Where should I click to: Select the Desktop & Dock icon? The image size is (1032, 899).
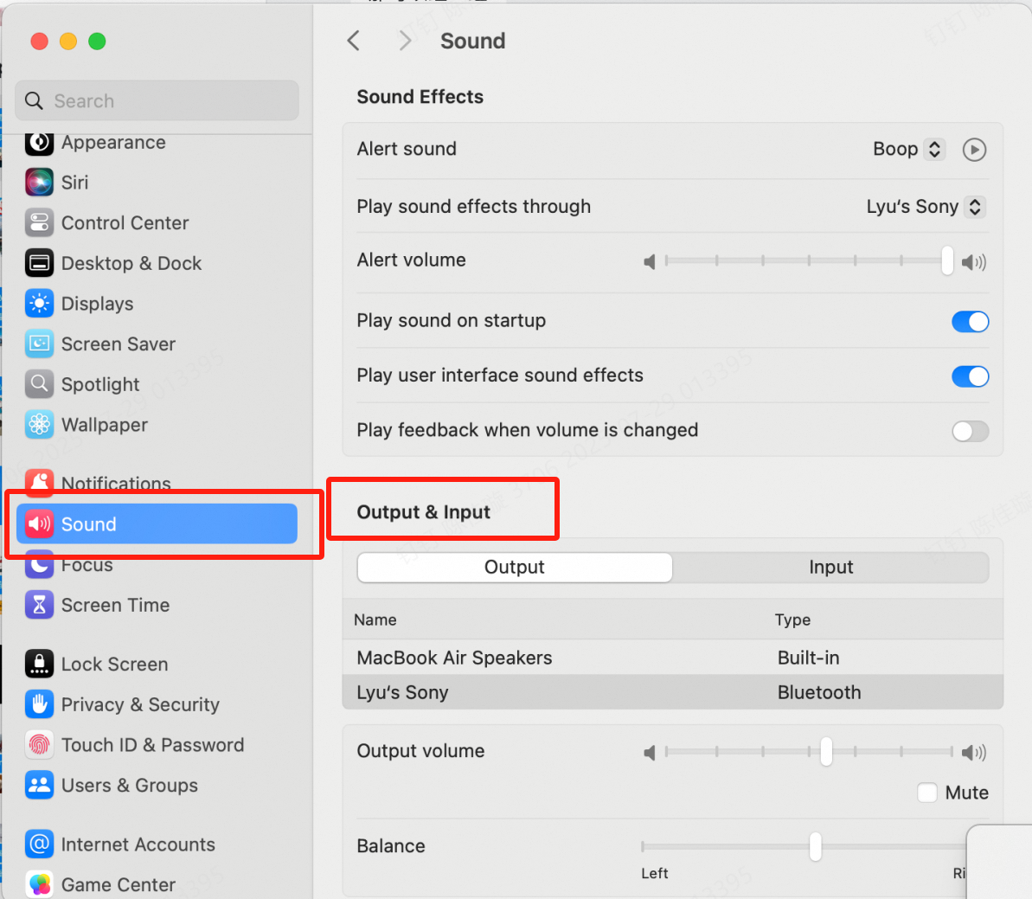pos(40,263)
